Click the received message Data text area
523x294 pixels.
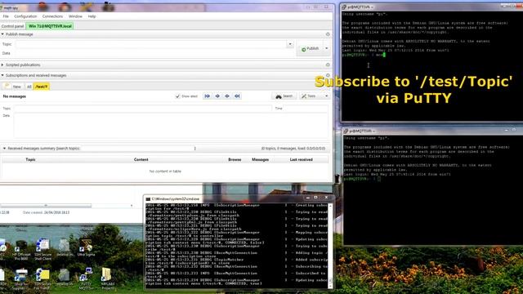tap(171, 125)
